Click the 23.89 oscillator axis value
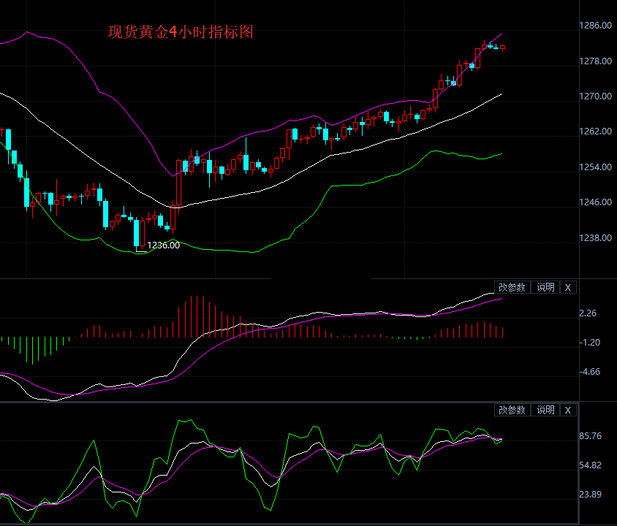The width and height of the screenshot is (617, 526). [x=591, y=495]
